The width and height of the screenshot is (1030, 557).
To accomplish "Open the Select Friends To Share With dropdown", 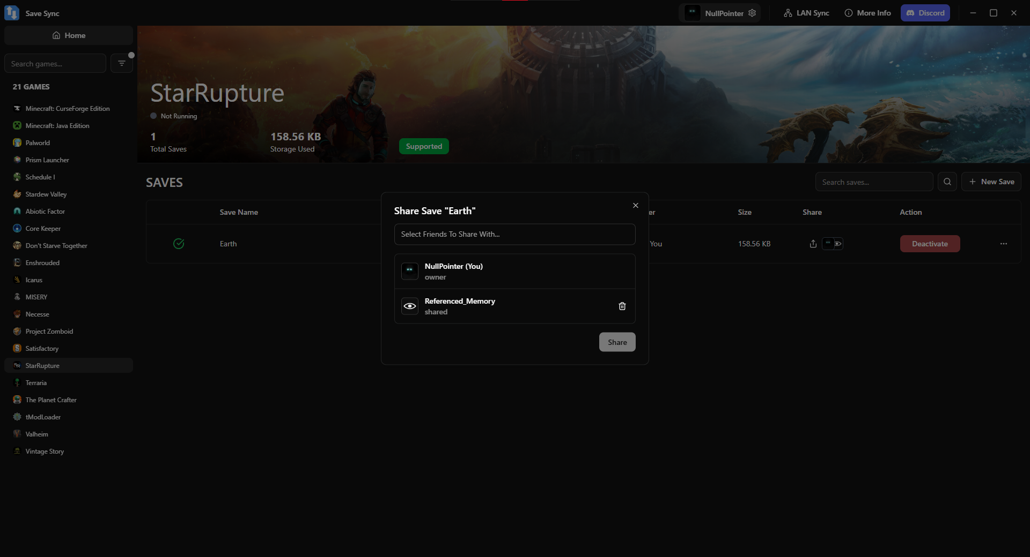I will coord(515,235).
